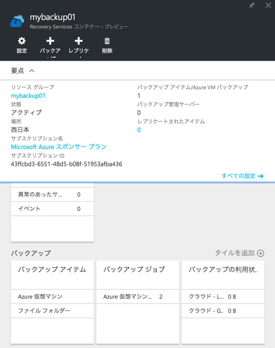This screenshot has height=348, width=275.
Task: Open バックアップ ジョブ tile header
Action: [x=138, y=275]
